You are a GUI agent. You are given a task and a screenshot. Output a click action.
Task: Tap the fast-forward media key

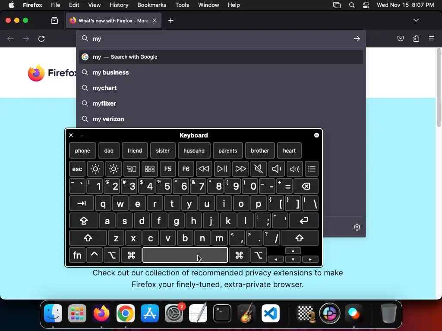pyautogui.click(x=240, y=169)
